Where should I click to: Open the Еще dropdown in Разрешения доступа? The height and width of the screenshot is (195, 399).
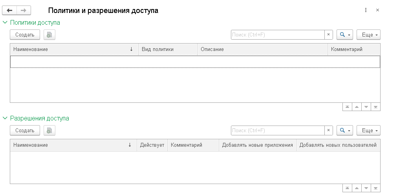tap(368, 130)
